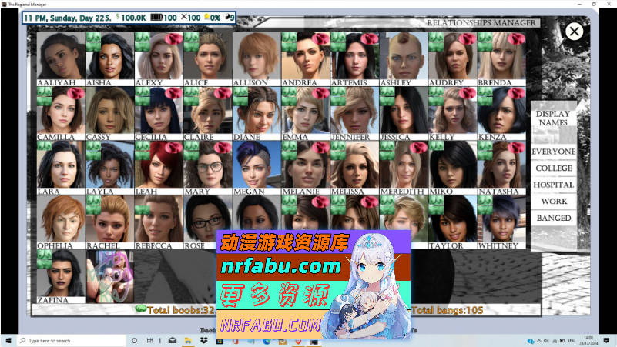Click the green dollar money icon
Image resolution: width=617 pixels, height=347 pixels.
(118, 17)
